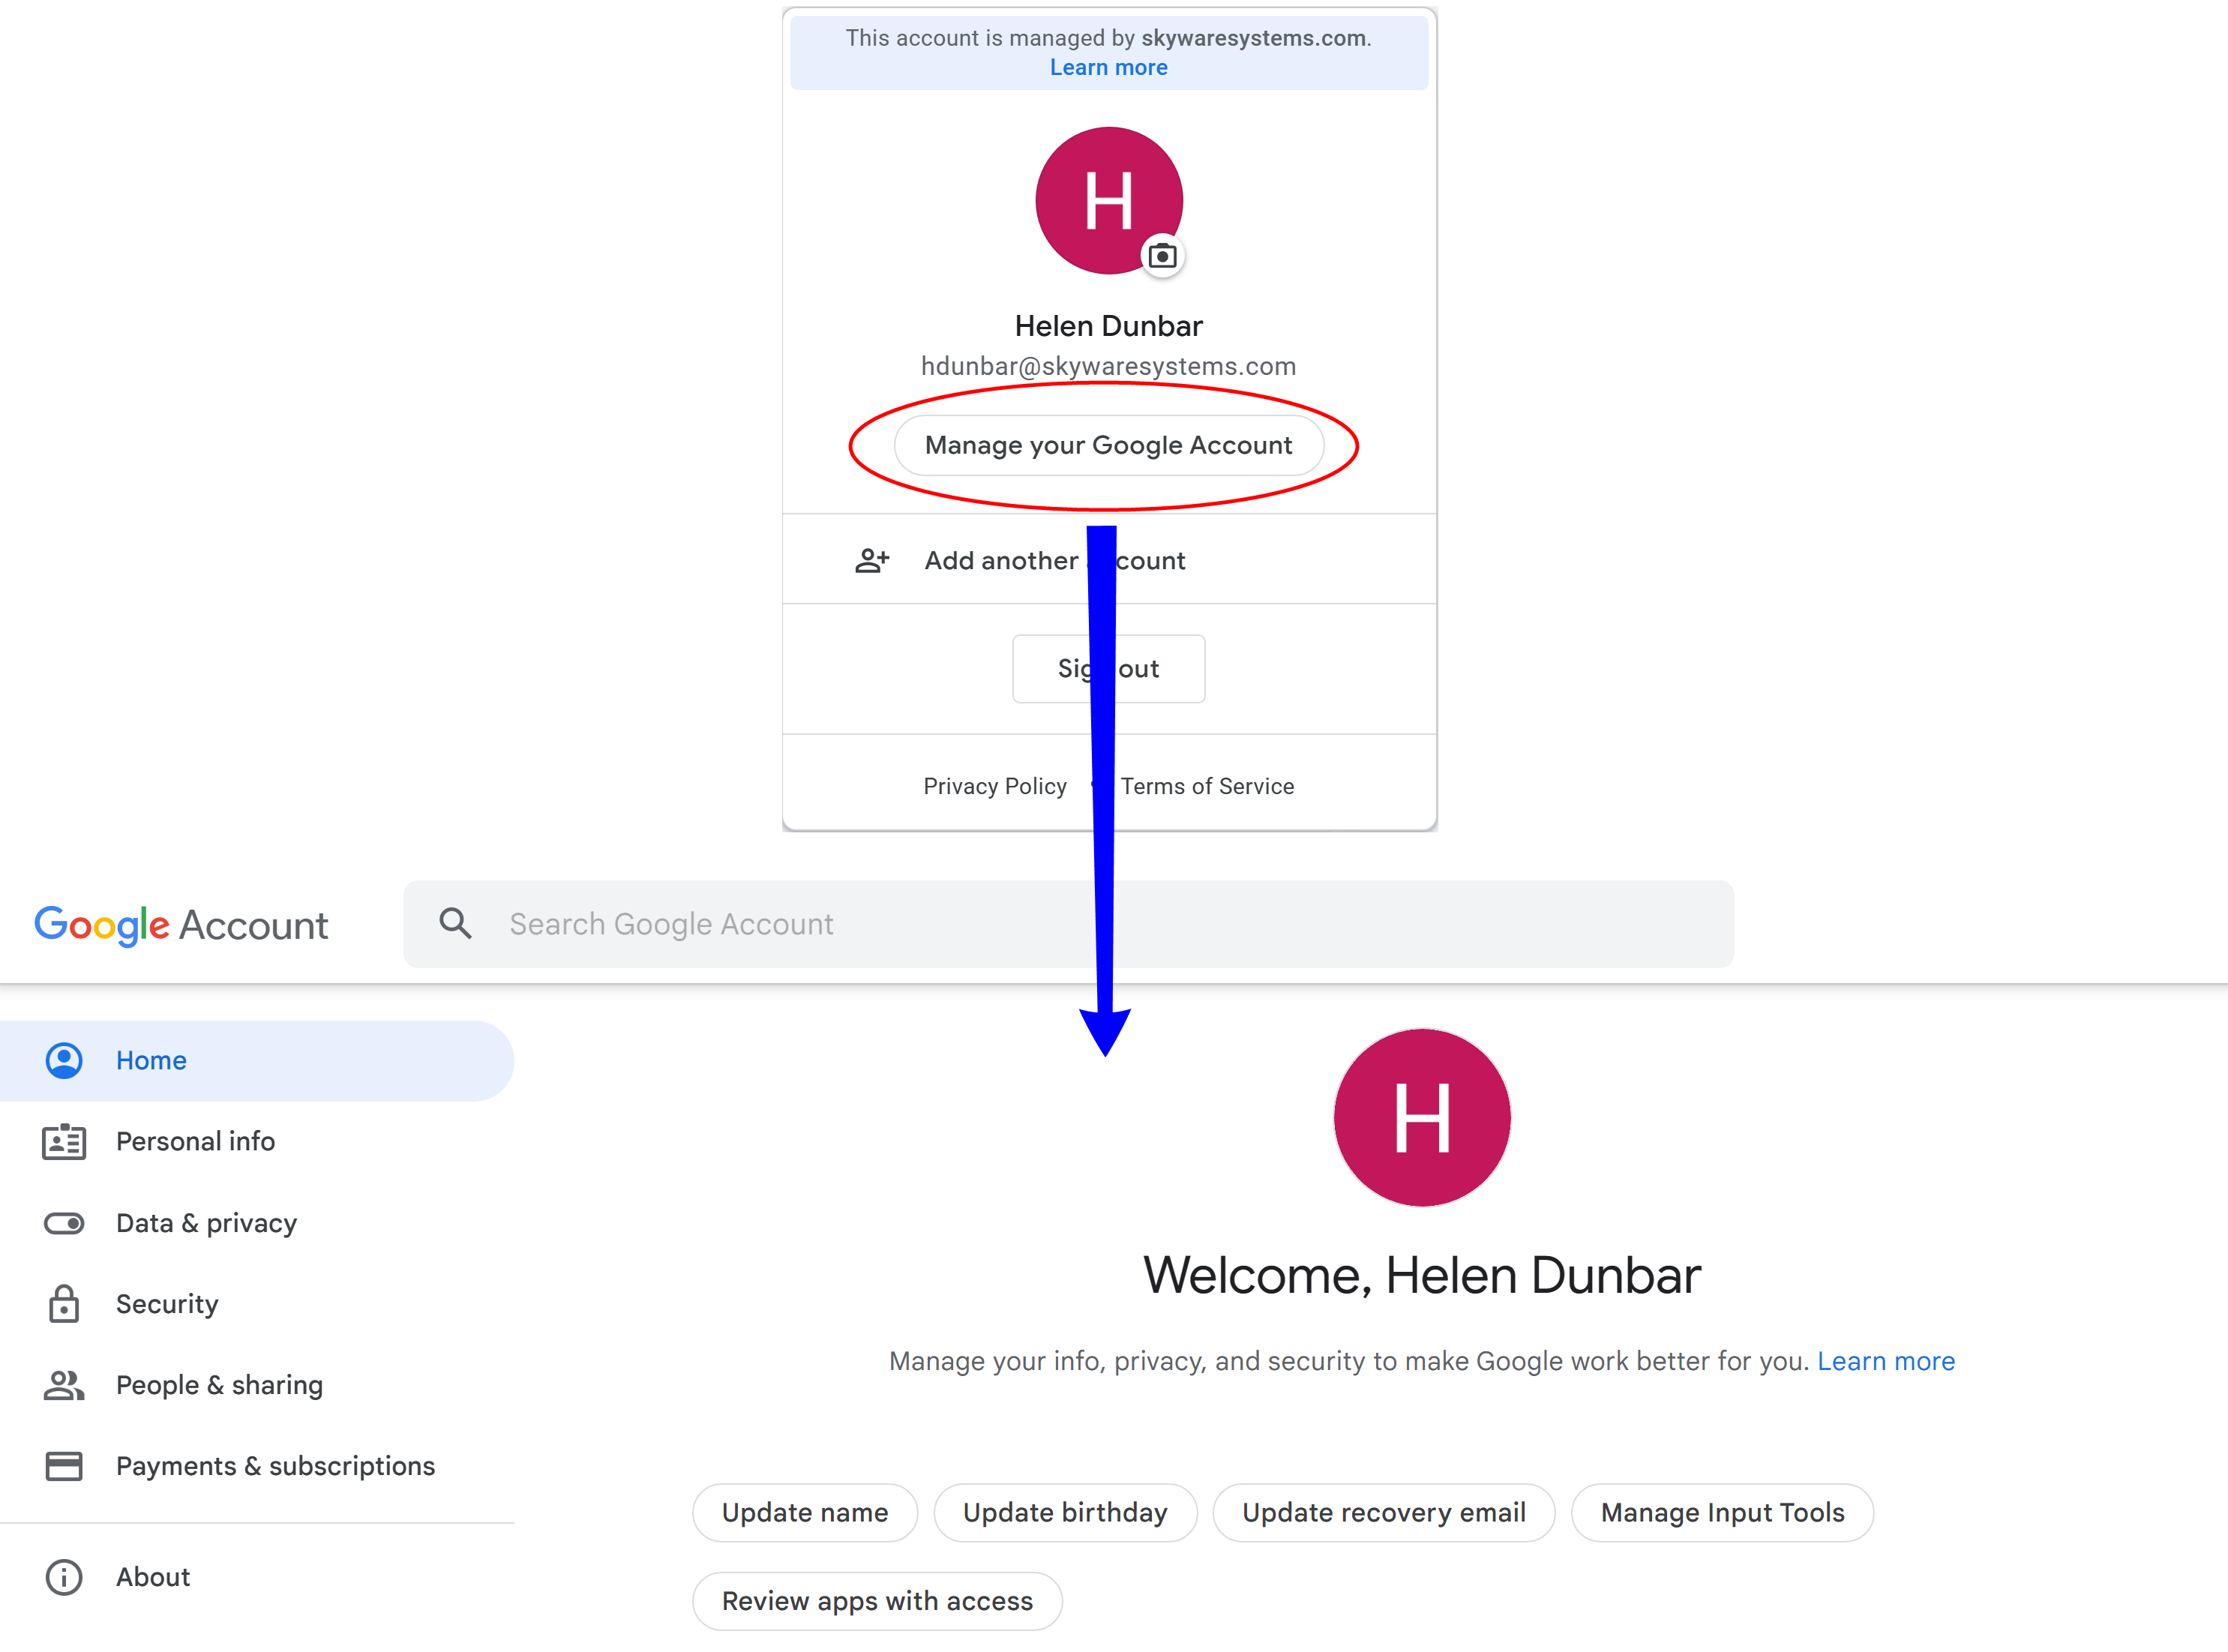This screenshot has height=1652, width=2228.
Task: Click Manage your Google Account button
Action: (1109, 445)
